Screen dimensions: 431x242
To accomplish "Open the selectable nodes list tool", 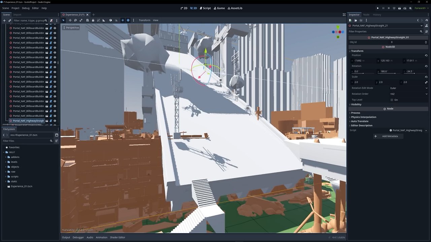I will pos(88,20).
